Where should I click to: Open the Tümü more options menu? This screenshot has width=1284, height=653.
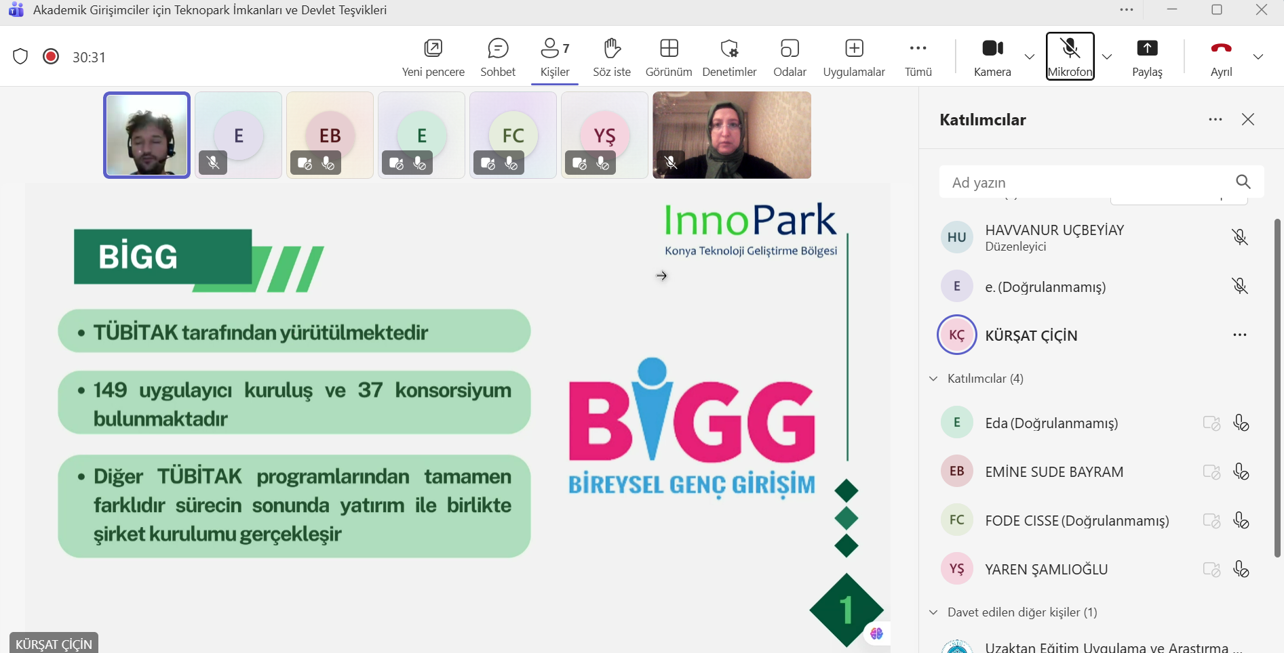[918, 57]
